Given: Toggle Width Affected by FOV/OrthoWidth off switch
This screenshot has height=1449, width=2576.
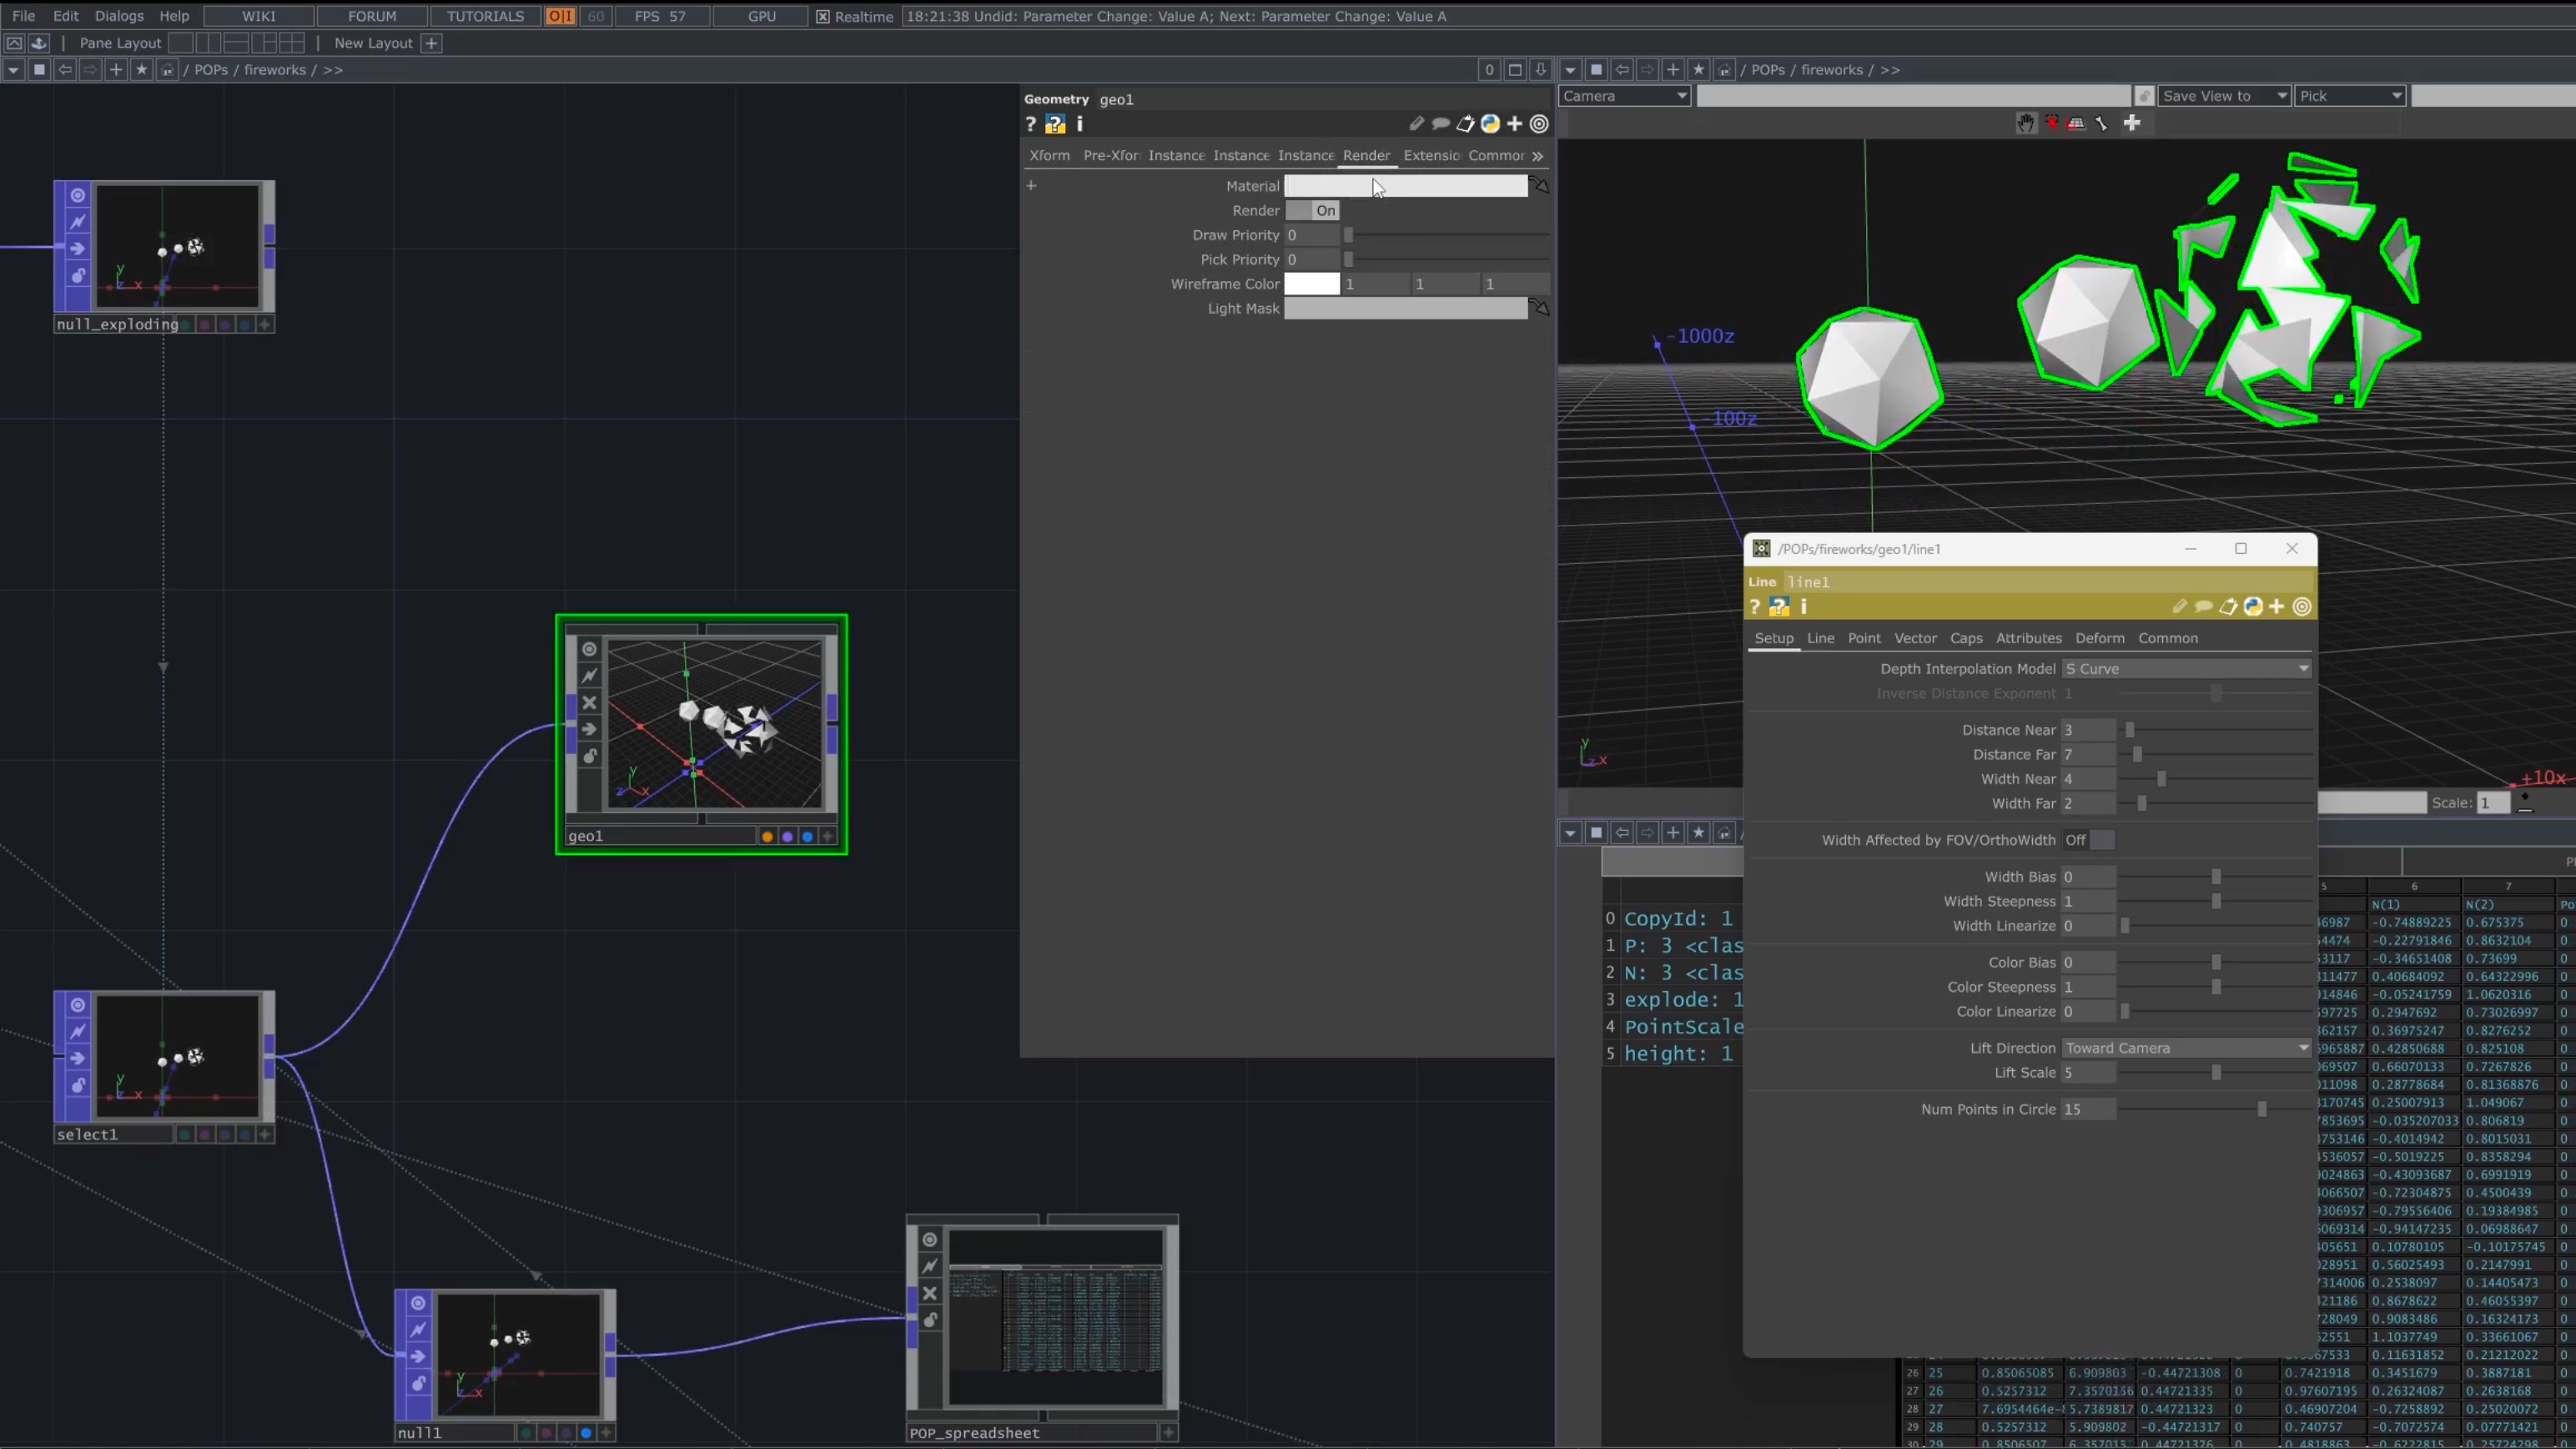Looking at the screenshot, I should 2089,841.
